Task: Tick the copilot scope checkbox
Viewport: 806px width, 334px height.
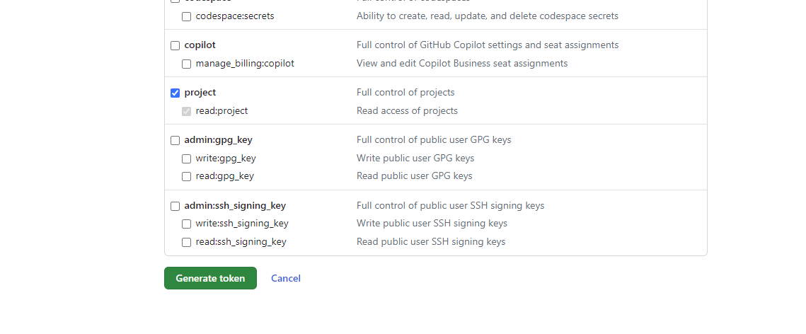Action: [x=175, y=46]
